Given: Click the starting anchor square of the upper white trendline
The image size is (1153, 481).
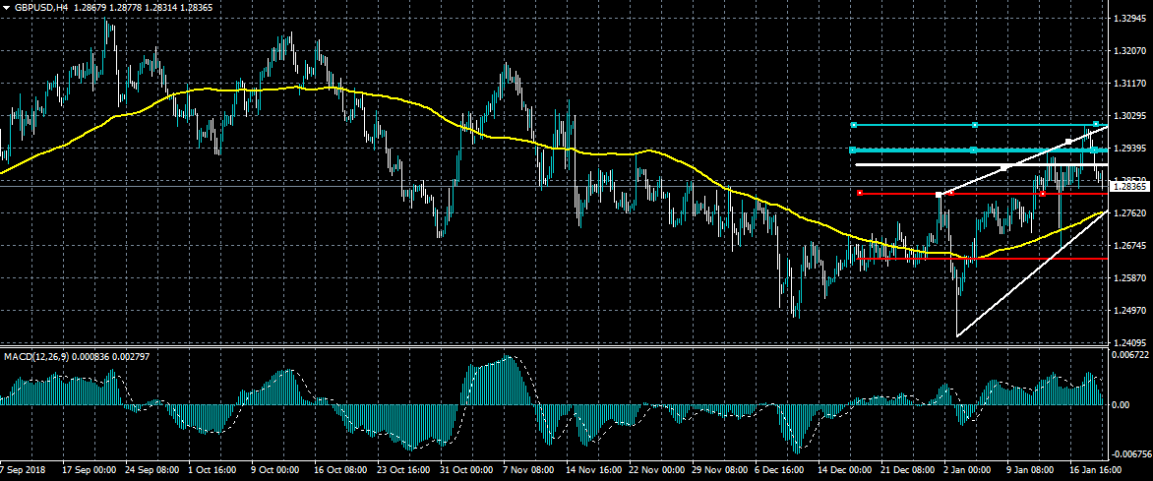Looking at the screenshot, I should pos(940,194).
